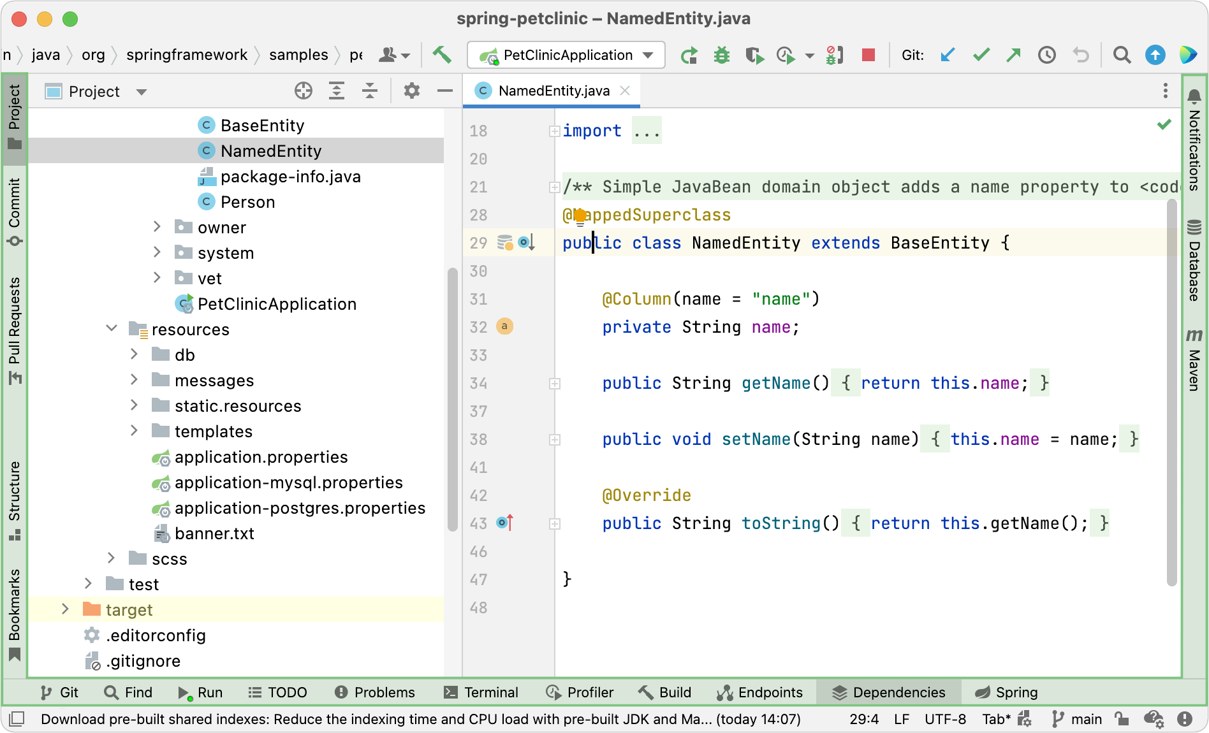Click the override gutter icon at line 43

tap(505, 523)
